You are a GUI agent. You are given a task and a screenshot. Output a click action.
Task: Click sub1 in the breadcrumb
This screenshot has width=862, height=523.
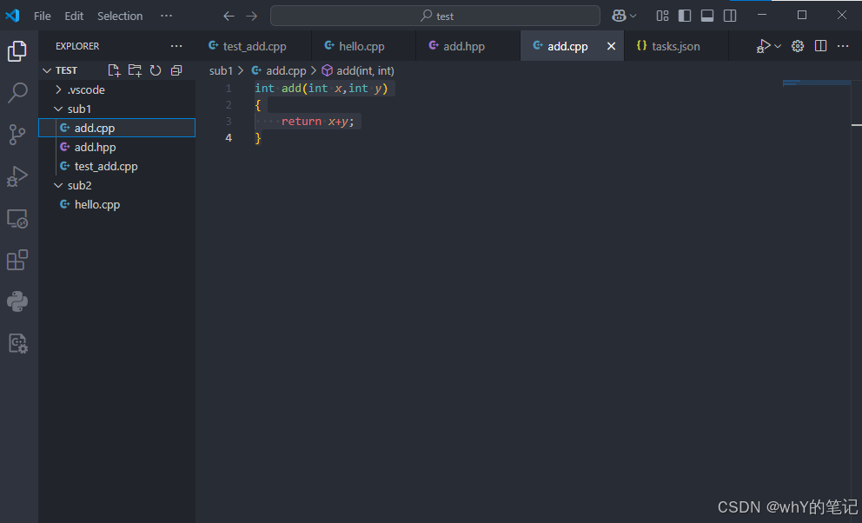point(221,71)
